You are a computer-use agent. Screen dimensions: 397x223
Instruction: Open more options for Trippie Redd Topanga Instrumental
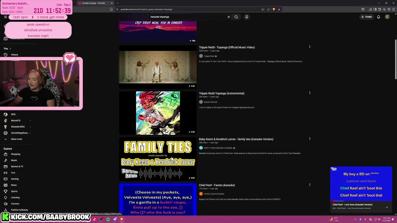(310, 93)
